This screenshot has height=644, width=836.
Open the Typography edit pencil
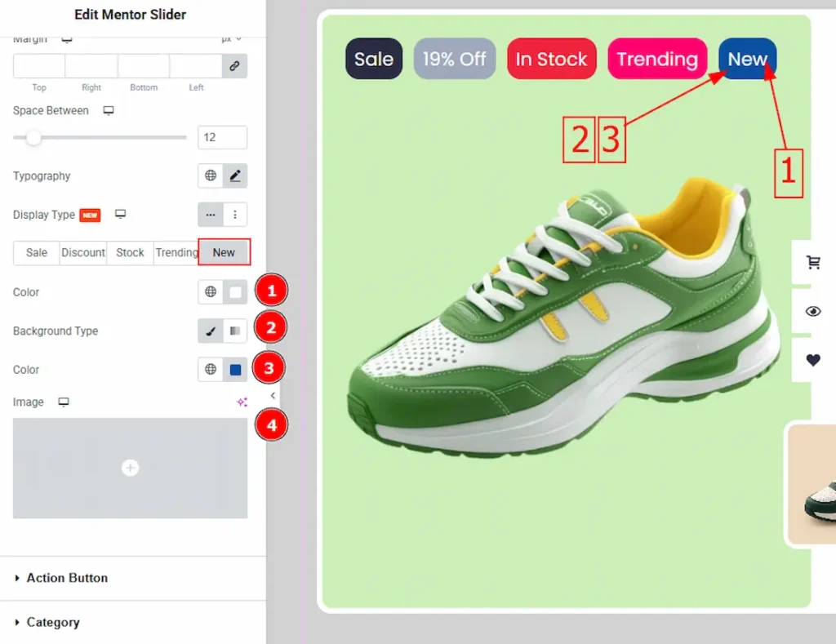235,176
